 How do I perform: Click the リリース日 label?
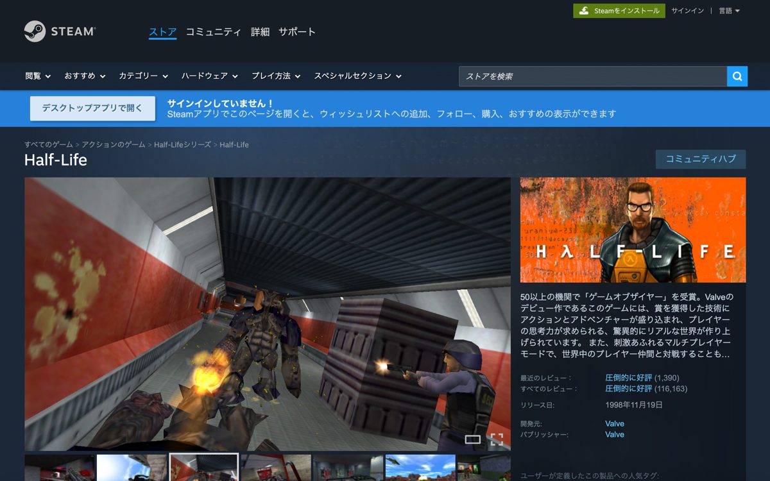pyautogui.click(x=537, y=405)
